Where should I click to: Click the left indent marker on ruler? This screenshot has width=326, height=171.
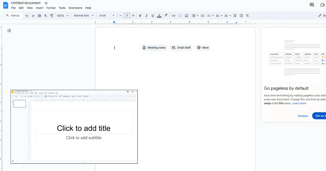[x=114, y=23]
